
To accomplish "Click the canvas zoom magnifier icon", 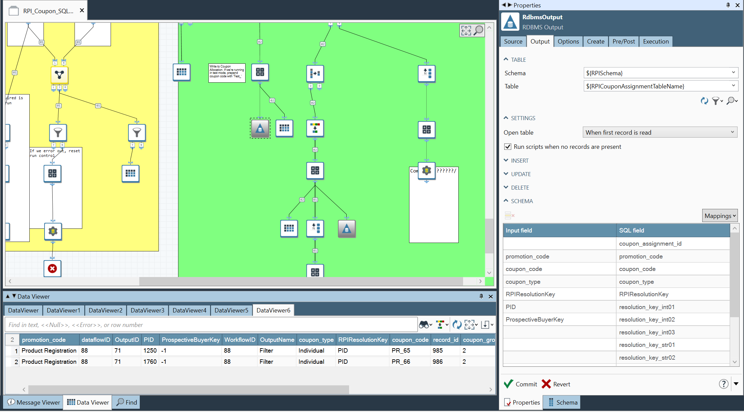I will pos(478,30).
